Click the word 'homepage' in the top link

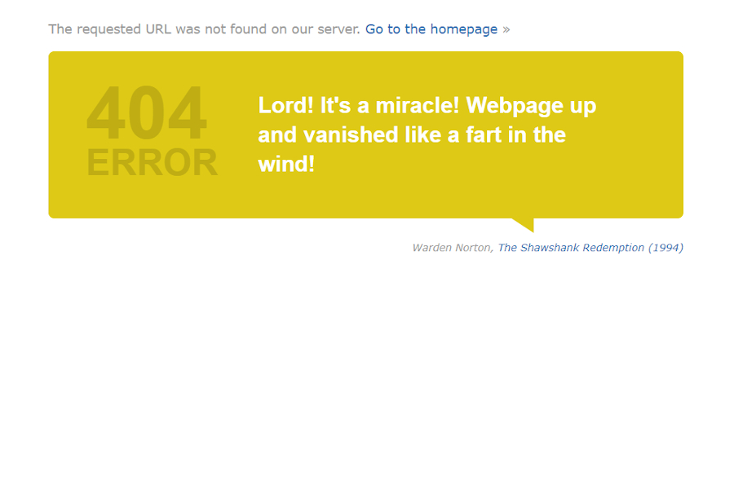tap(464, 29)
